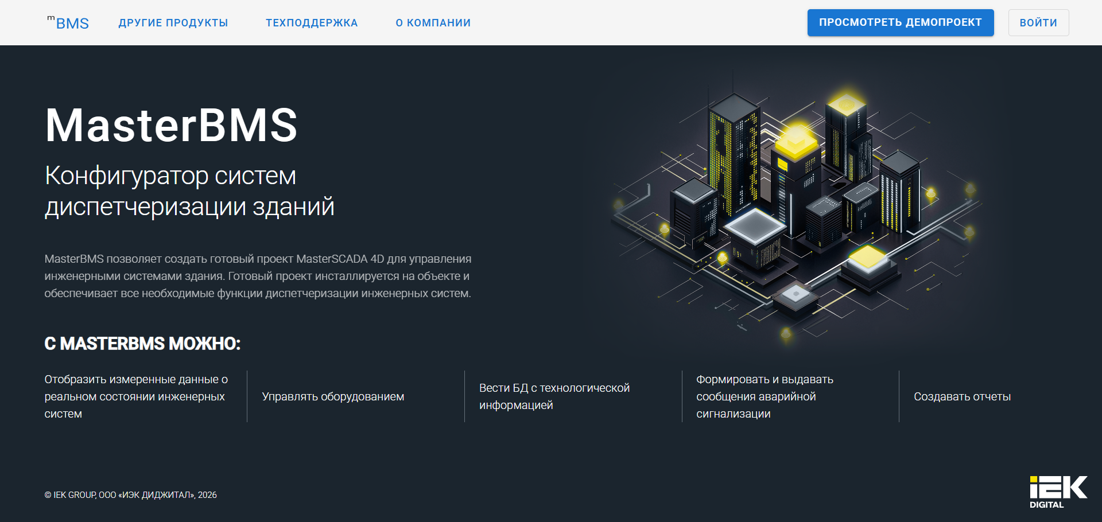Click the IEK Digital logo in footer

pyautogui.click(x=1058, y=492)
